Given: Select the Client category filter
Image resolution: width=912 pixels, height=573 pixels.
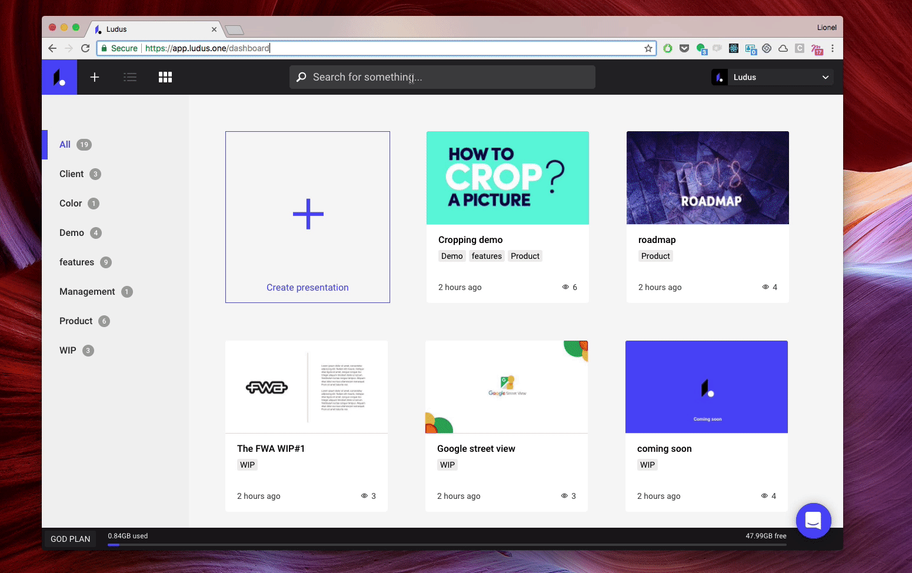Looking at the screenshot, I should coord(72,174).
